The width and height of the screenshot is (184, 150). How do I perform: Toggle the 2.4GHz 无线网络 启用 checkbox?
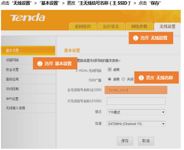click(110, 70)
